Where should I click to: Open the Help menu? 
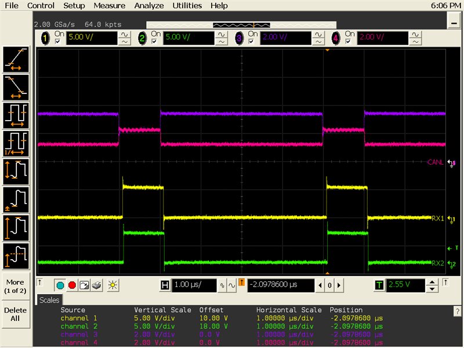click(219, 5)
